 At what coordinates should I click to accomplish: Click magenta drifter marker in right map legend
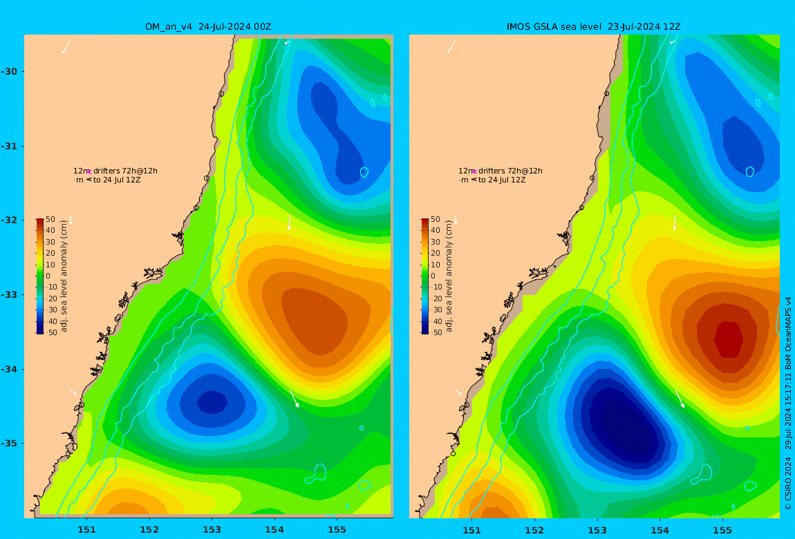pyautogui.click(x=474, y=172)
